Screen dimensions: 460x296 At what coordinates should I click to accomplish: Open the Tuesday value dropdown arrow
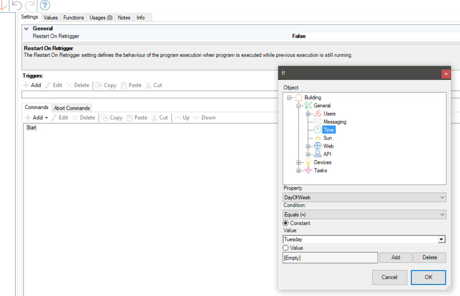pos(441,239)
